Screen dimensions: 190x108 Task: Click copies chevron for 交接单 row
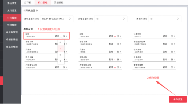coord(120,52)
